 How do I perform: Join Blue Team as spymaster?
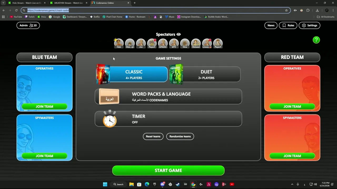click(44, 156)
